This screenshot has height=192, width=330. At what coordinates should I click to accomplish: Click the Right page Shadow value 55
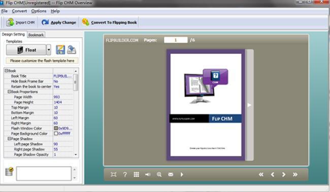(55, 149)
